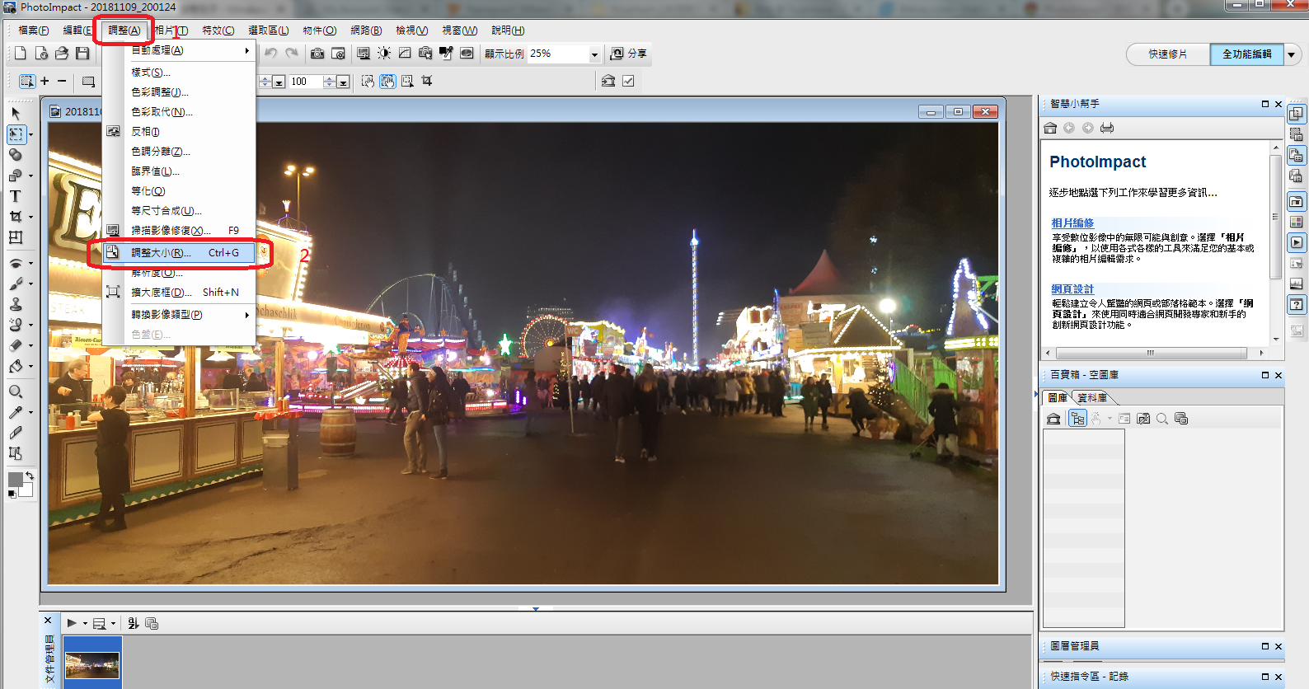Open the dropdown next to value 100
The height and width of the screenshot is (689, 1309).
pos(343,82)
